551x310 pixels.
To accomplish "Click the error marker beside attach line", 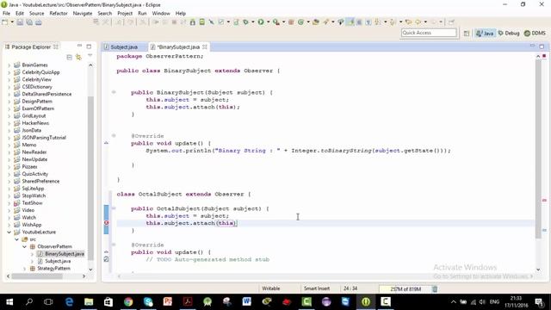I will pos(106,223).
